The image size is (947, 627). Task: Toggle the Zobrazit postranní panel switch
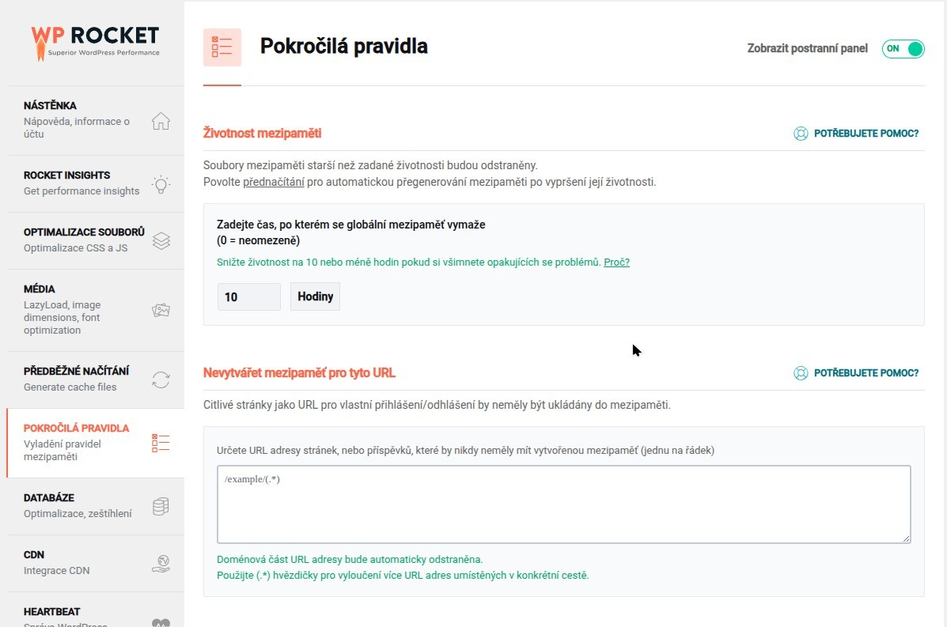(x=903, y=49)
